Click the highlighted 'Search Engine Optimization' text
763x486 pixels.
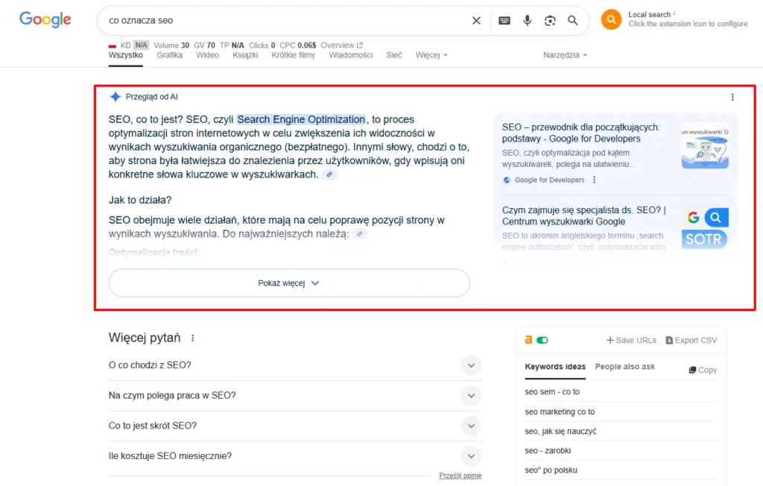click(301, 119)
